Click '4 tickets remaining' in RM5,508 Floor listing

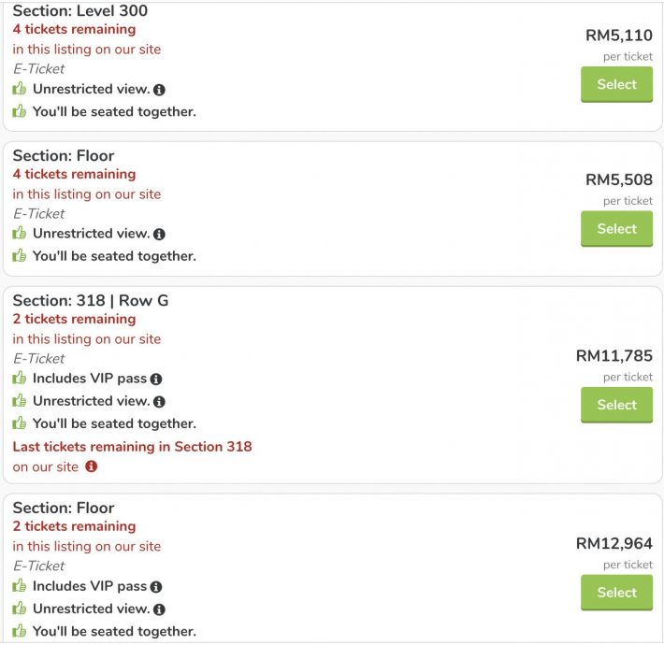(x=74, y=174)
